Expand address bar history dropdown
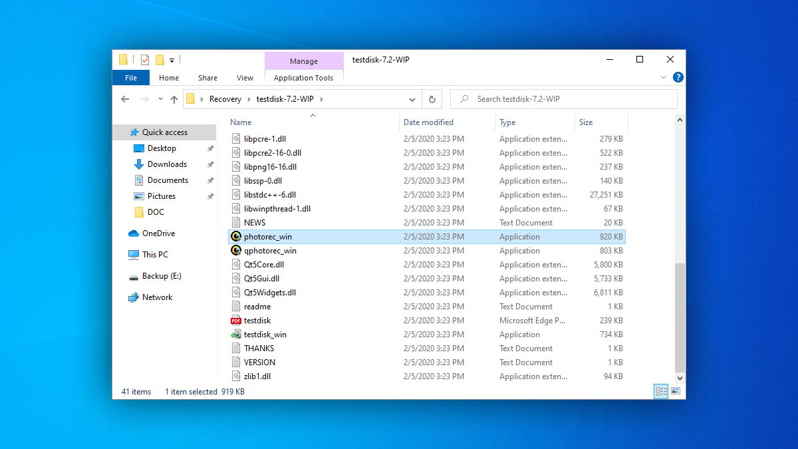The width and height of the screenshot is (798, 449). (x=412, y=99)
